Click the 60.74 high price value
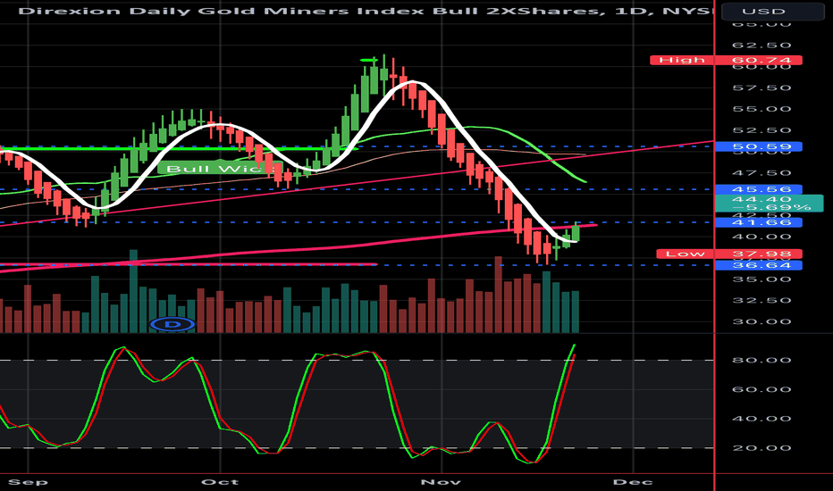The image size is (833, 491). point(761,60)
